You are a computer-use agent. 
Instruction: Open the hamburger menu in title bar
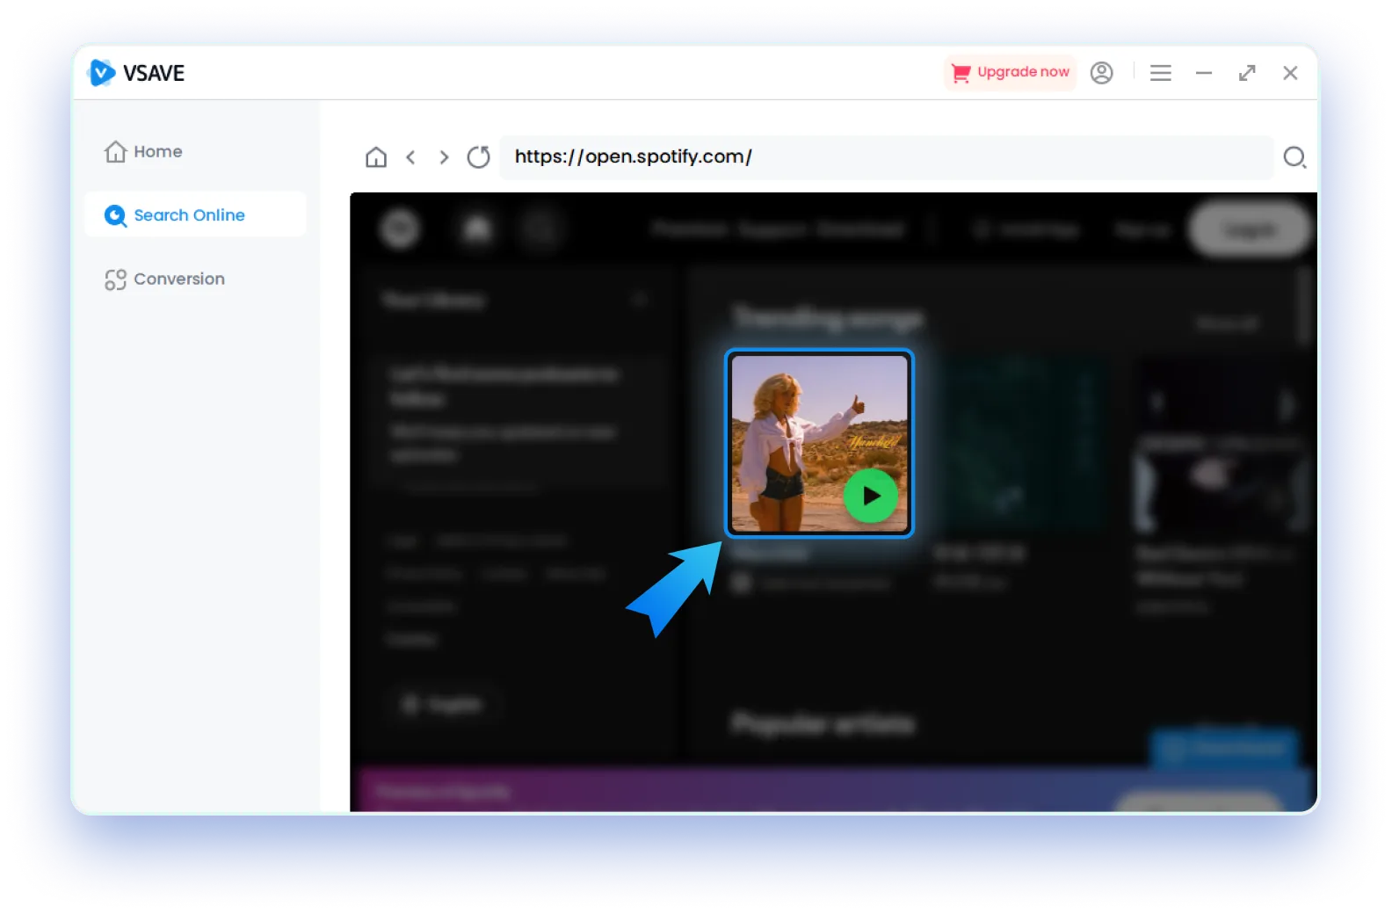(1160, 73)
